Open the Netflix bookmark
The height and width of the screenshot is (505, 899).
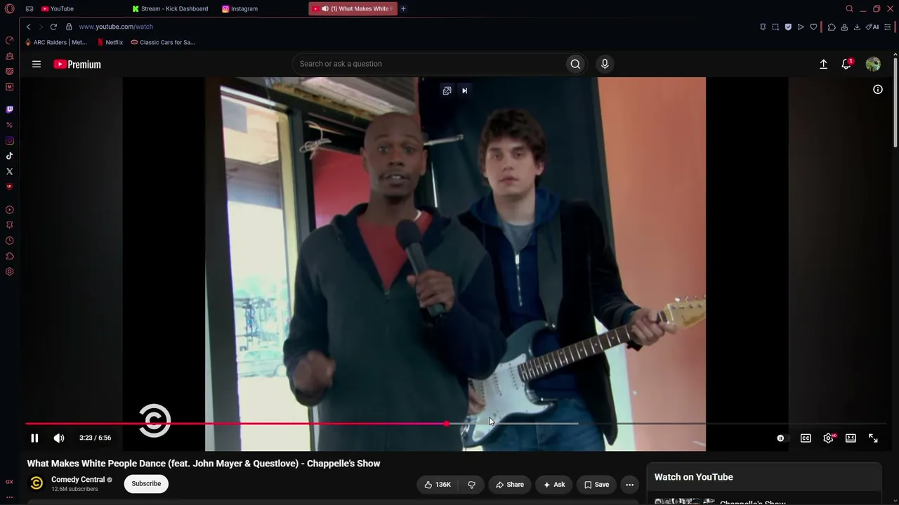110,42
